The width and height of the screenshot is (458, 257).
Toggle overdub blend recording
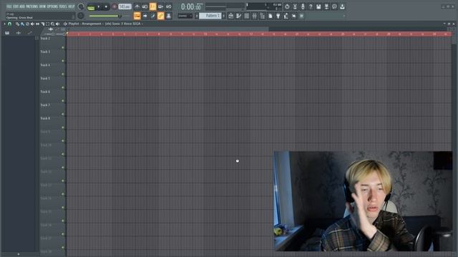coord(160,6)
